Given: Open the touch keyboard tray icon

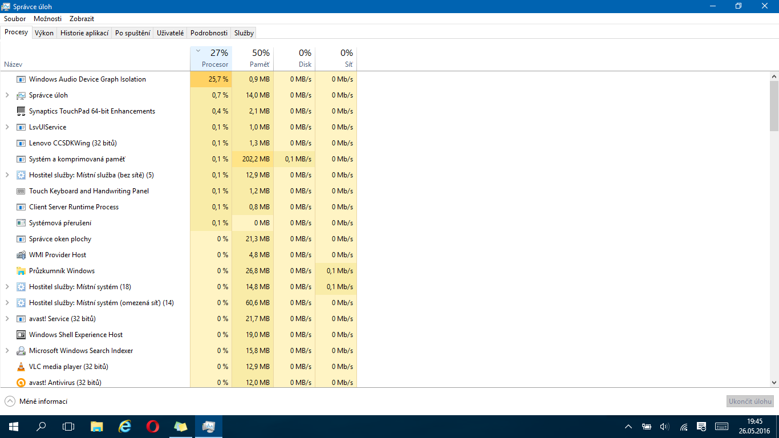Looking at the screenshot, I should (x=721, y=427).
